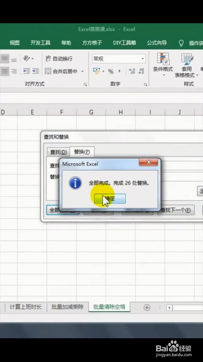
Task: Expand the 合并后居中 dropdown arrow
Action: [82, 71]
